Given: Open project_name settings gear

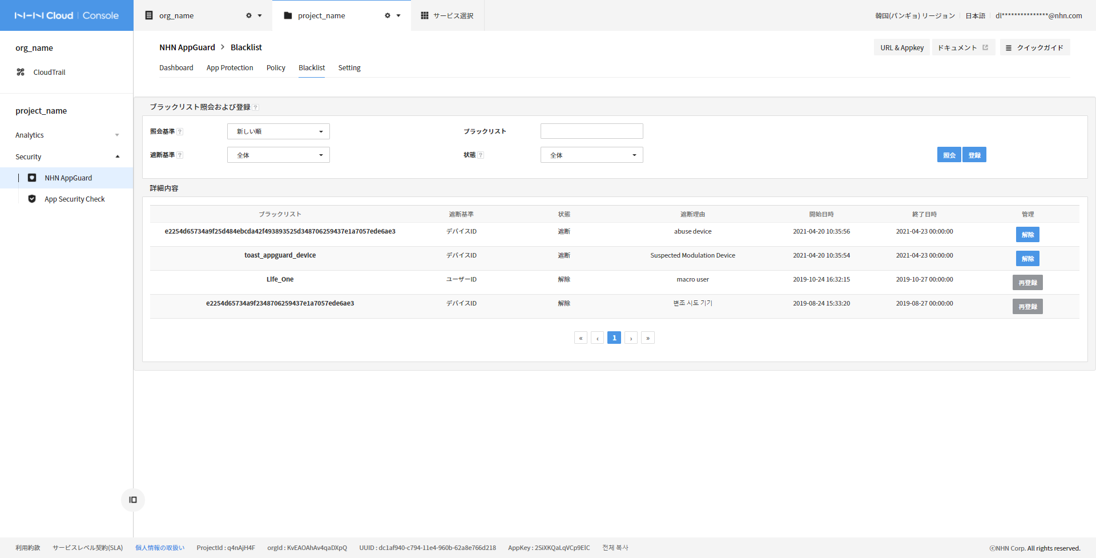Looking at the screenshot, I should (388, 15).
